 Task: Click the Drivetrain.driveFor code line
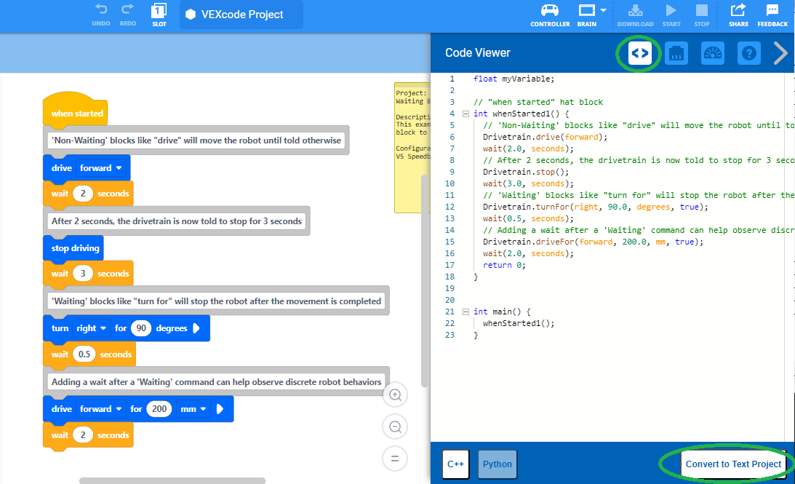(594, 242)
